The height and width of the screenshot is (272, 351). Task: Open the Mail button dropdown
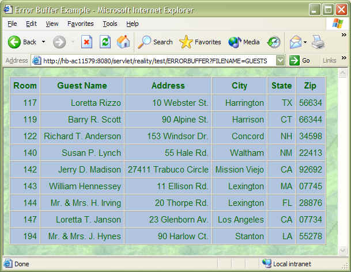[x=305, y=42]
